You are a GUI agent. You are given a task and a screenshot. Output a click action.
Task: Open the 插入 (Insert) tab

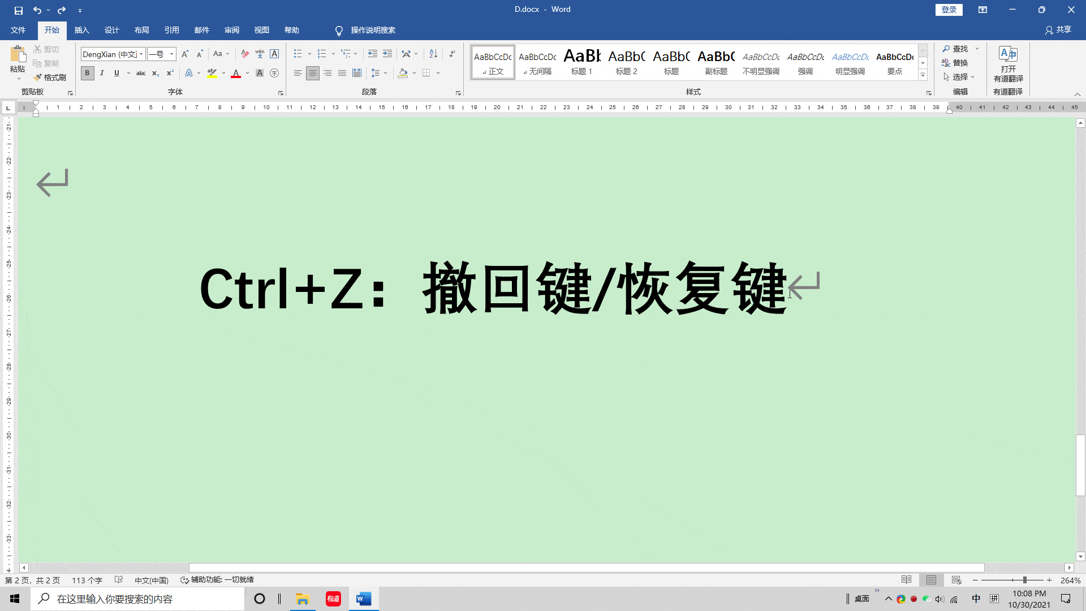click(x=82, y=30)
